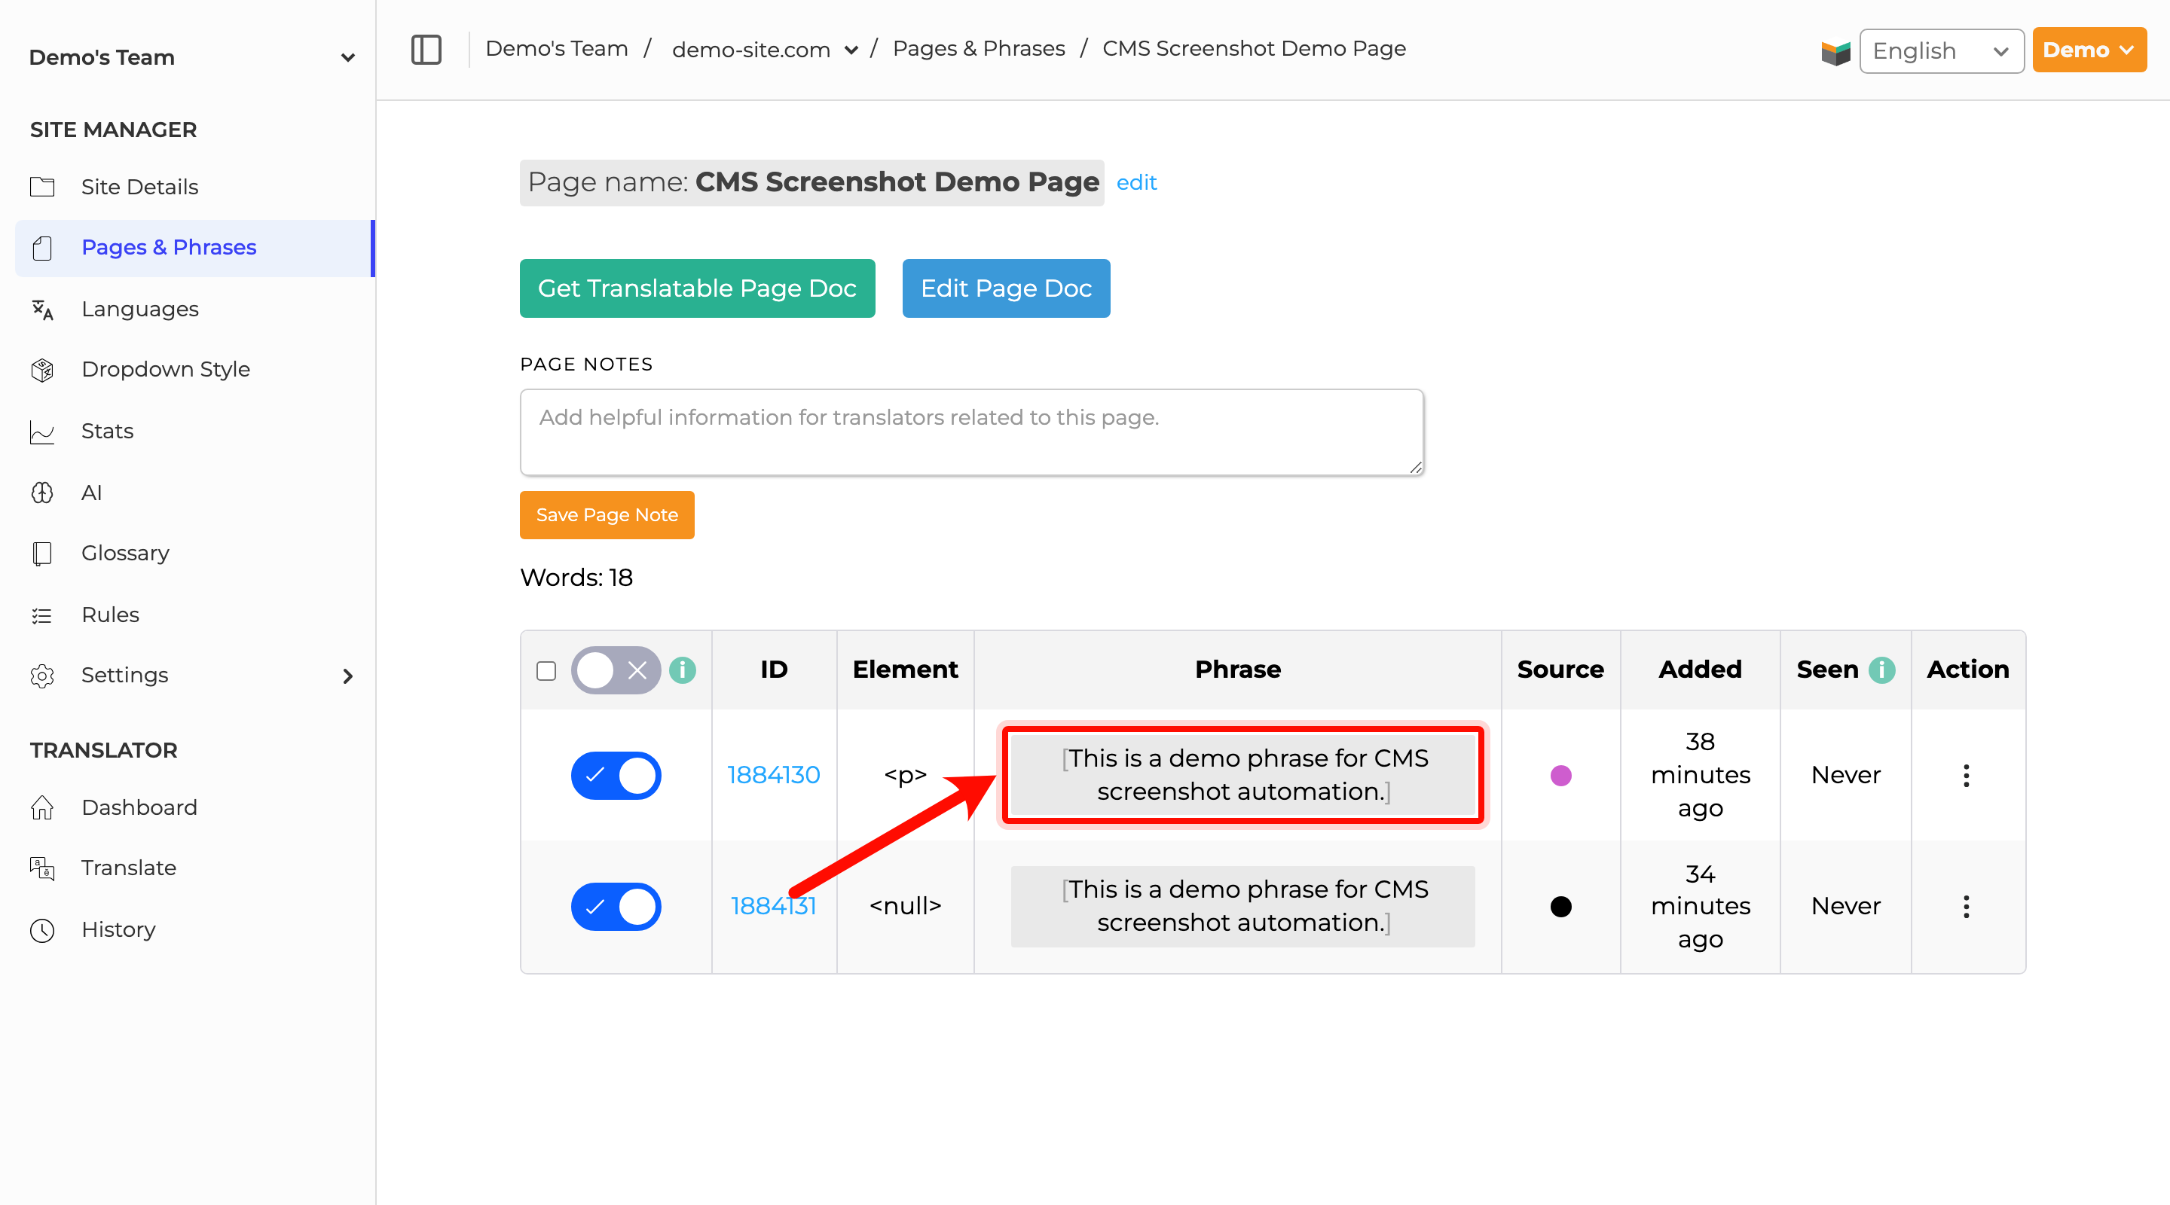
Task: Open Site Details in sidebar
Action: point(140,187)
